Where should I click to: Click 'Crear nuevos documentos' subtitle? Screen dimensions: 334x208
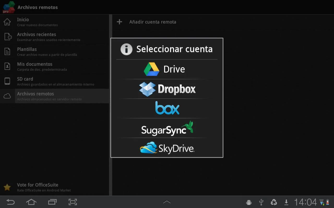37,25
